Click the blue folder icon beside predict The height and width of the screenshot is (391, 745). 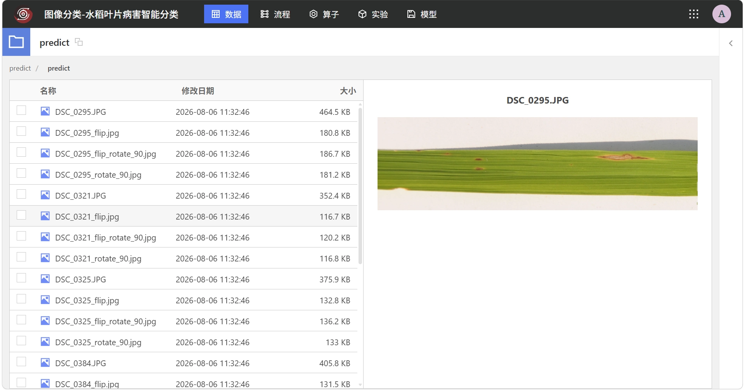point(16,42)
